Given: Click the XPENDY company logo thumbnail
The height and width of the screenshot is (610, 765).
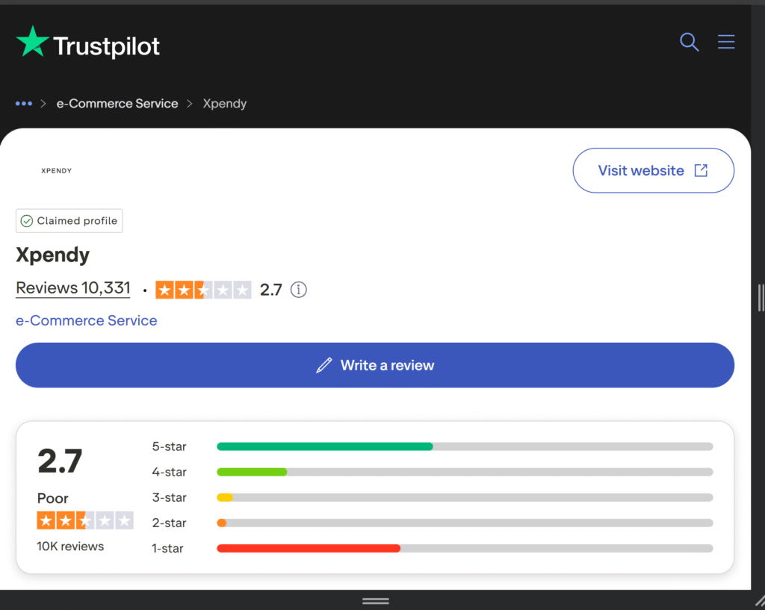Looking at the screenshot, I should point(57,171).
